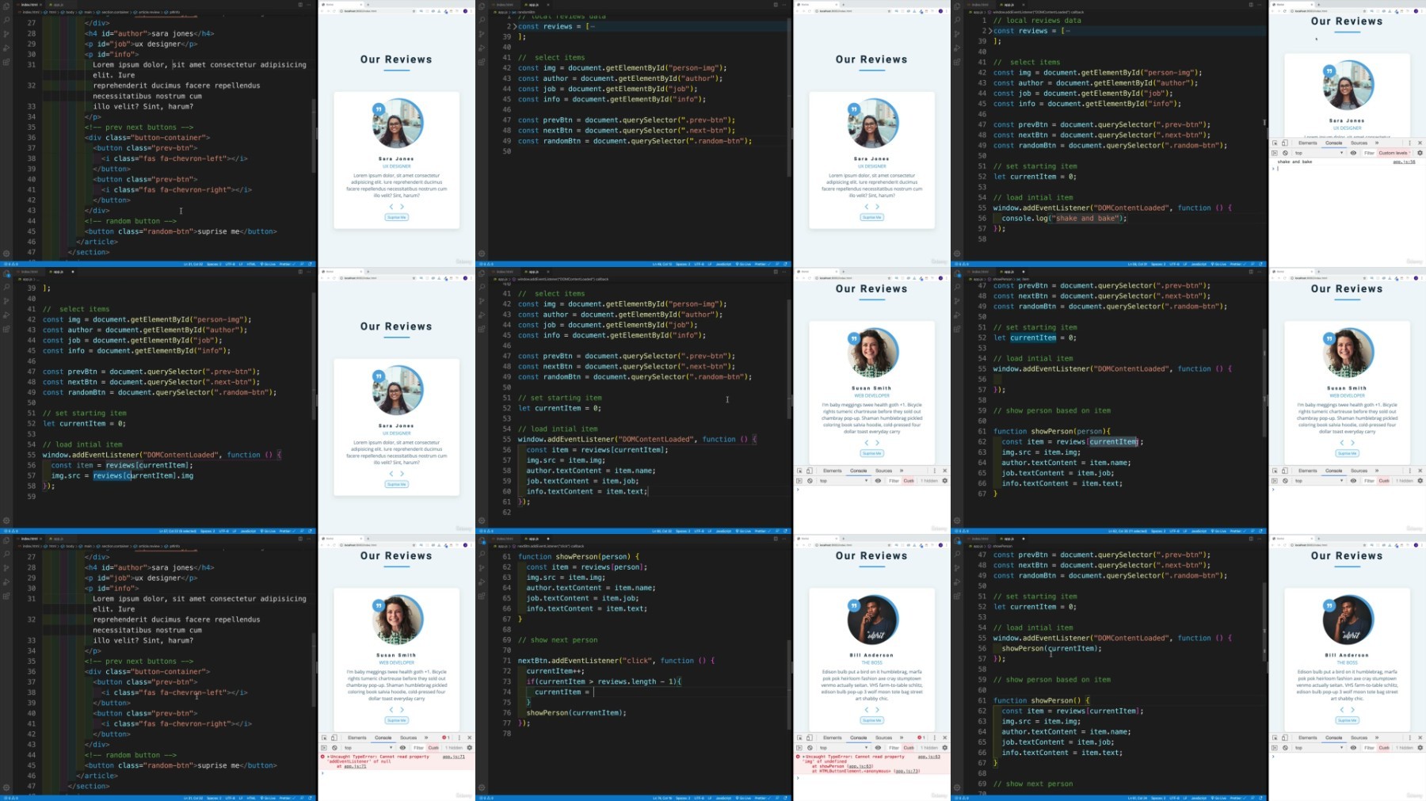Click 'showPerson(currentItem);' on line 56

point(1051,648)
